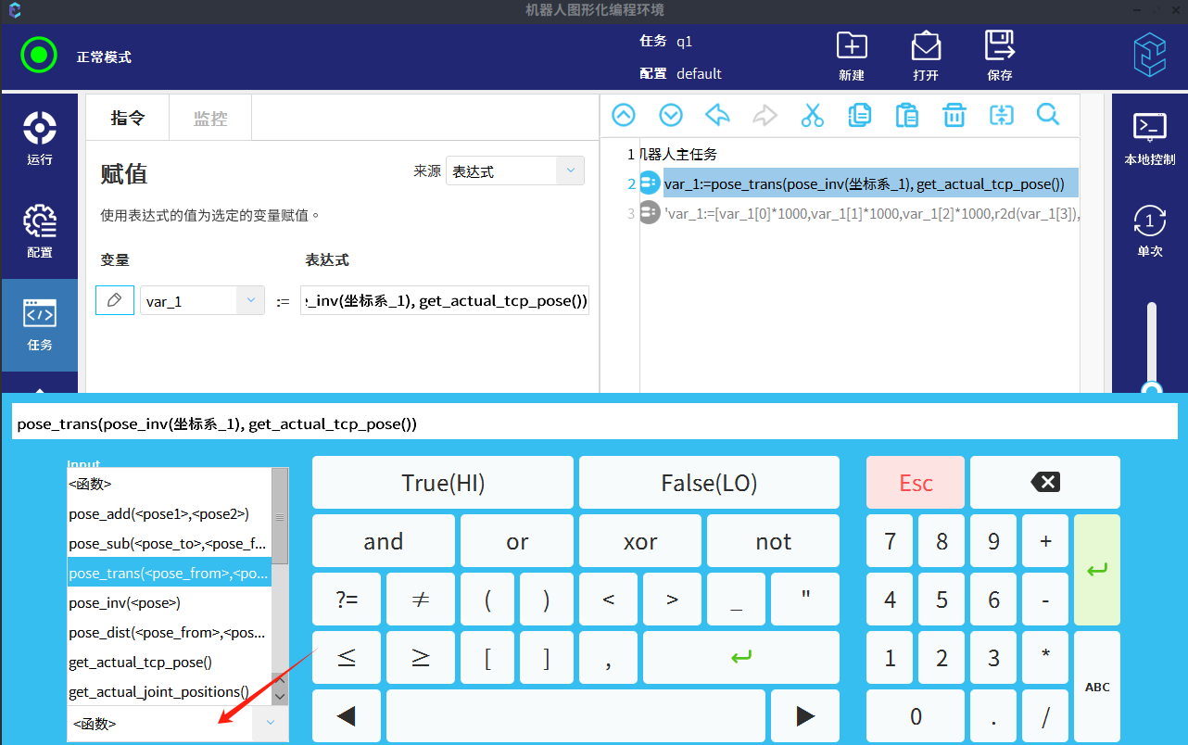
Task: Open the search magnifier tool
Action: pos(1048,115)
